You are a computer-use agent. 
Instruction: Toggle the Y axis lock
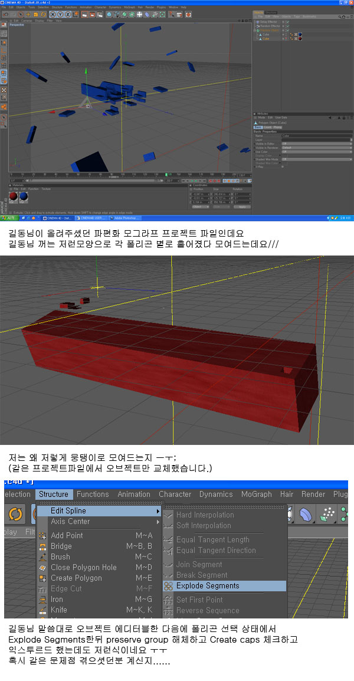tap(60, 14)
